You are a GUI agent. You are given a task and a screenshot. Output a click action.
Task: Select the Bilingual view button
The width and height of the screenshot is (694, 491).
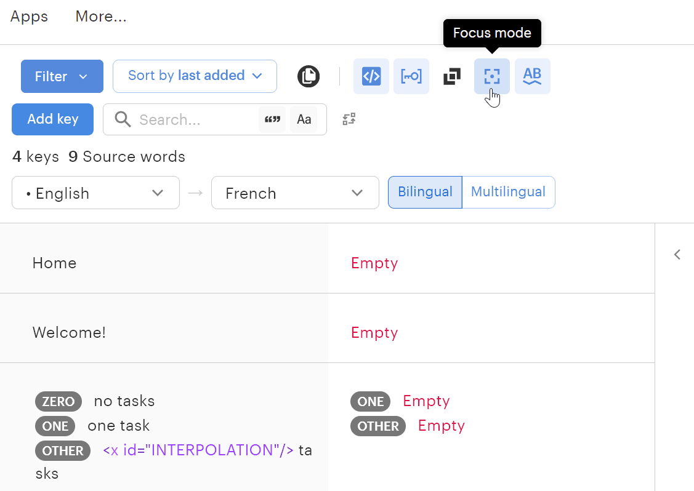(425, 192)
